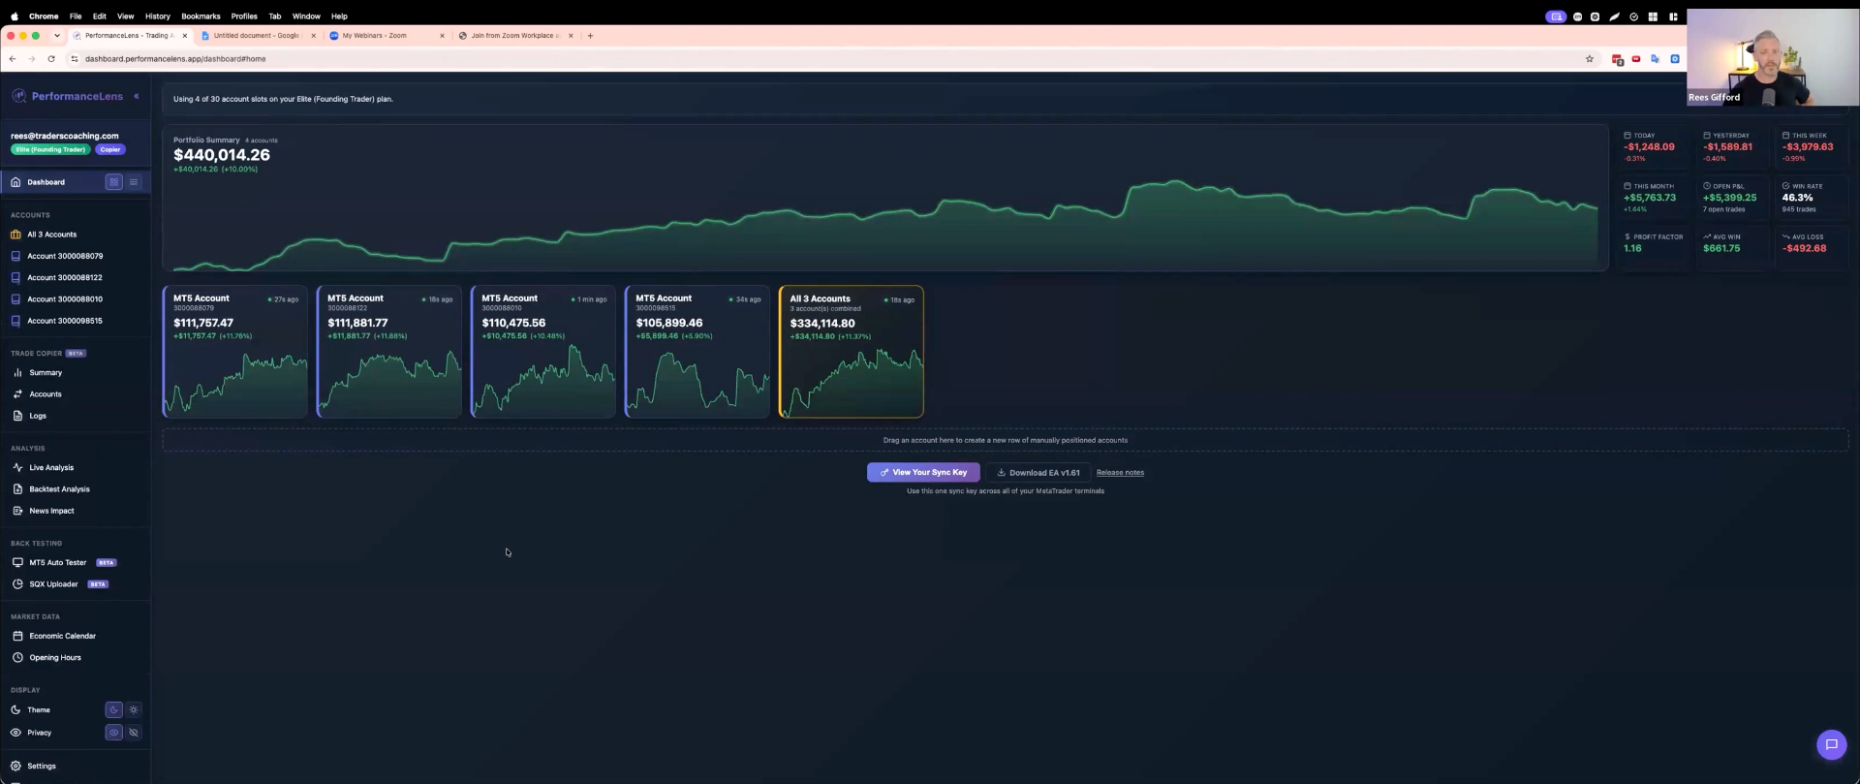
Task: Collapse the PerformanceLens sidebar with the chevron
Action: (137, 96)
